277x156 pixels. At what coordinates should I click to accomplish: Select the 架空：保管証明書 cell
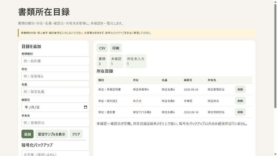(110, 89)
